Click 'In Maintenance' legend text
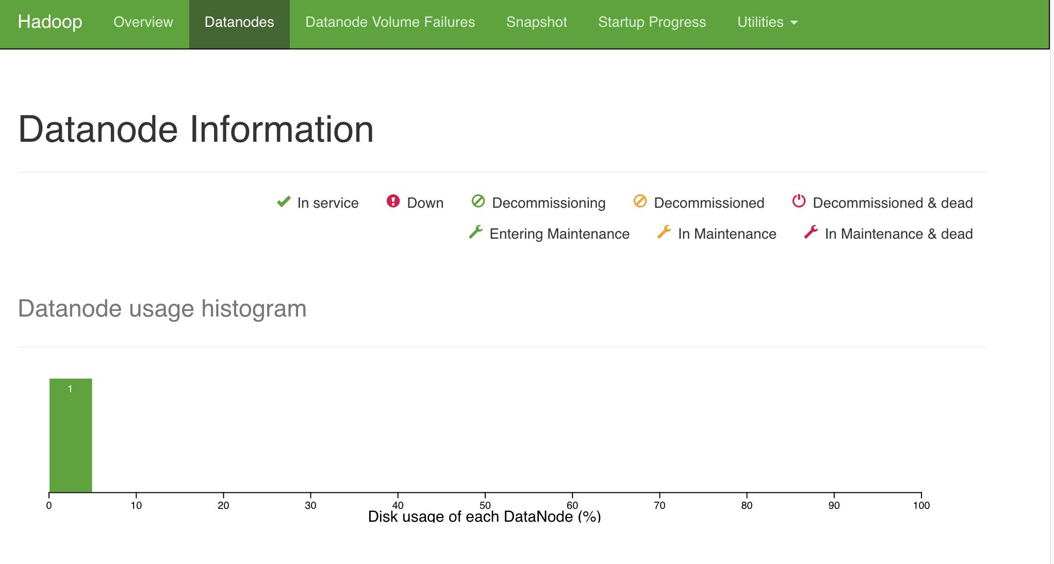Image resolution: width=1054 pixels, height=564 pixels. point(727,234)
